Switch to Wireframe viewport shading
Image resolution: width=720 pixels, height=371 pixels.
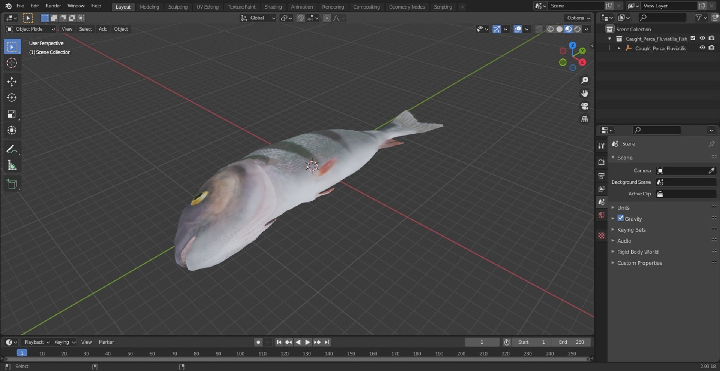coord(550,29)
